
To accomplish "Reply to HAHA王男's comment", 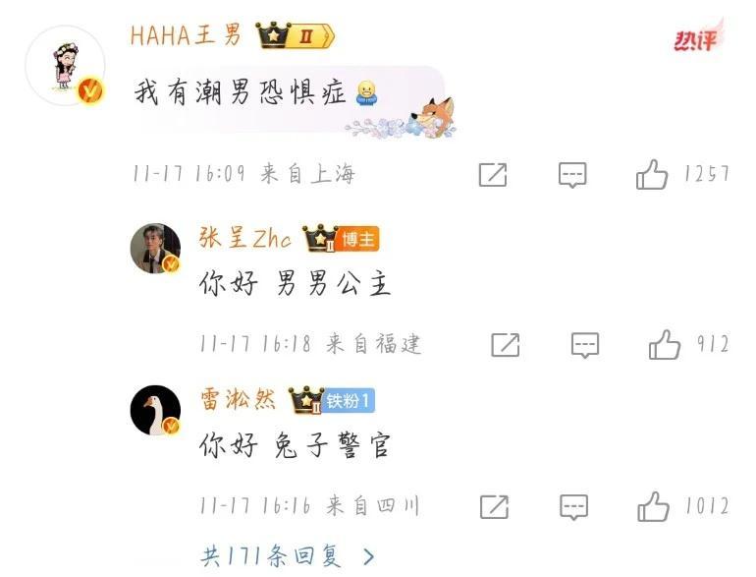I will [x=572, y=175].
